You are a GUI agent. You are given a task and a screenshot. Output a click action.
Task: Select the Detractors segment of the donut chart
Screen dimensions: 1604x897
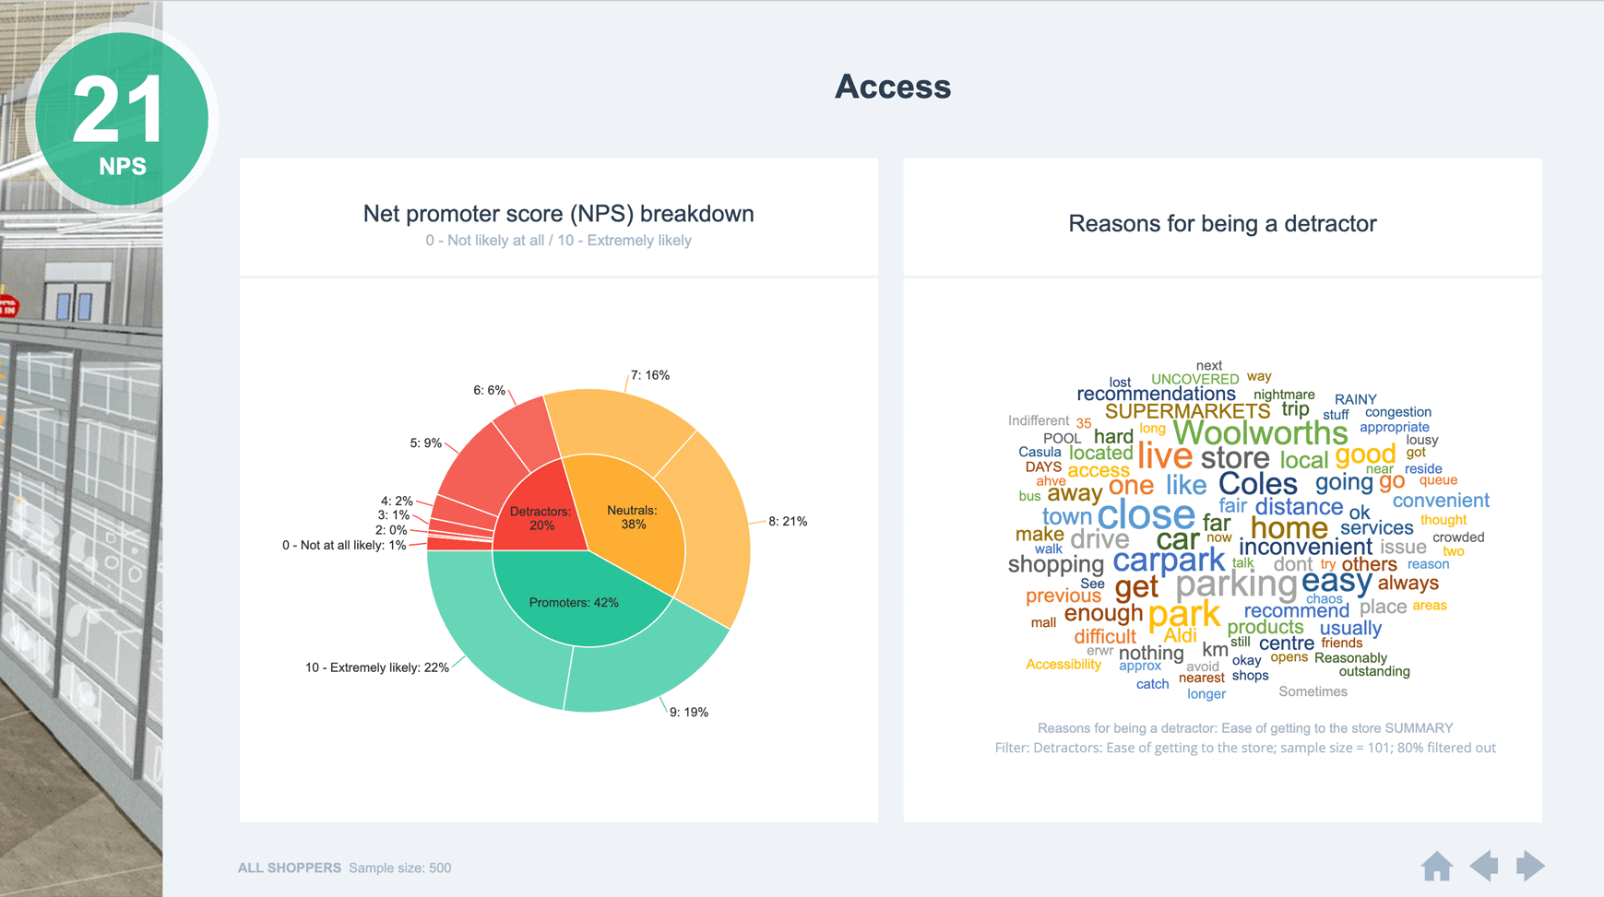(x=540, y=518)
